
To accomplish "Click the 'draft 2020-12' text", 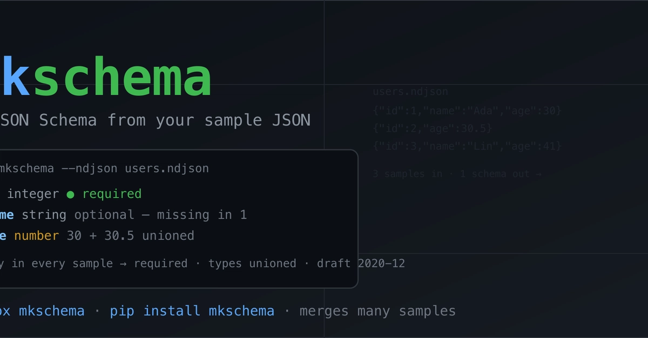I will [361, 264].
